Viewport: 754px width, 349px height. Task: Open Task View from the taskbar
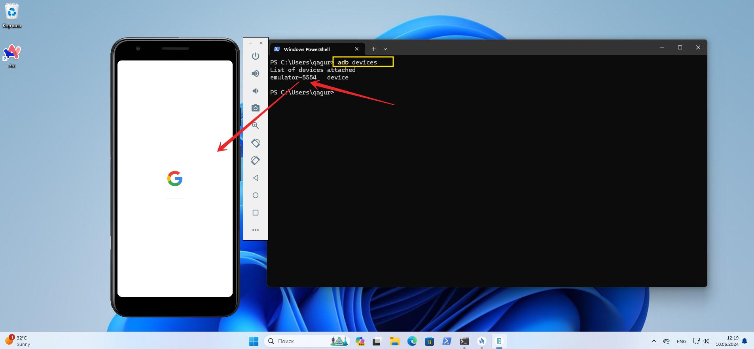(377, 341)
